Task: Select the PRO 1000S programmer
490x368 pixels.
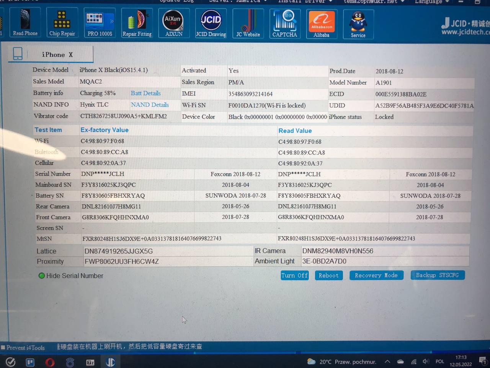Action: coord(100,23)
